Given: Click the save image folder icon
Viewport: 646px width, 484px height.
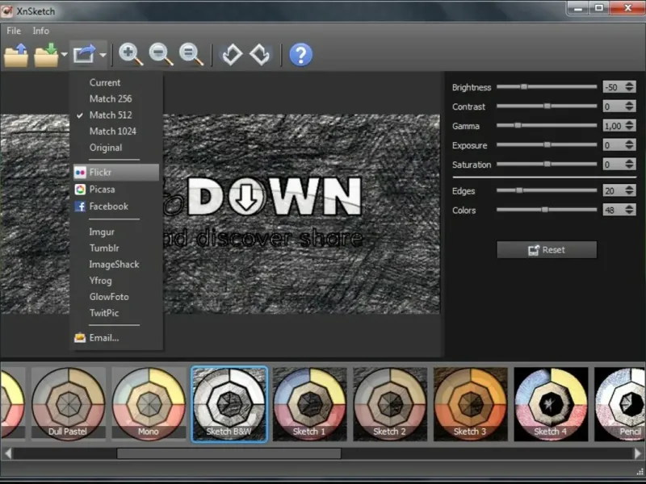Looking at the screenshot, I should point(45,55).
